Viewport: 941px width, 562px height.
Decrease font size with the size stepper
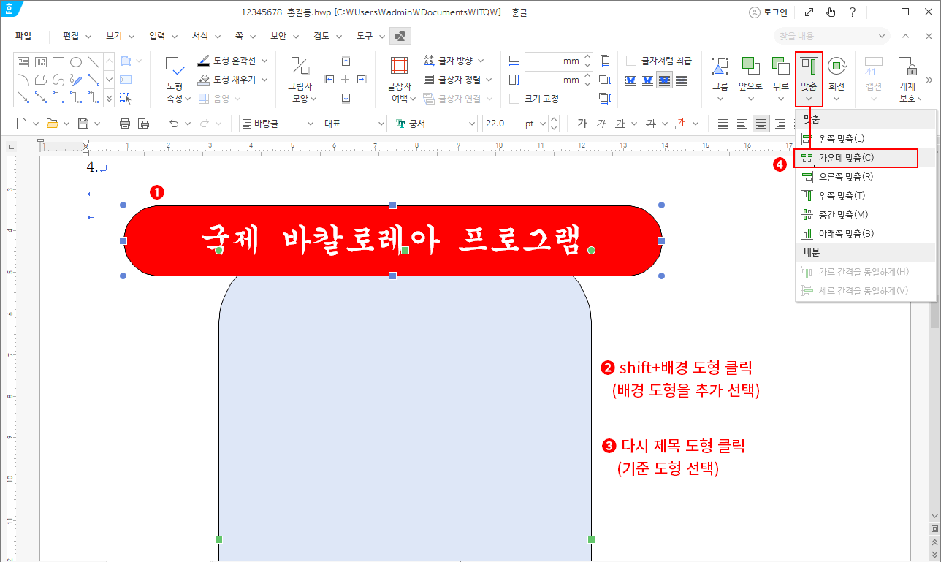click(x=554, y=128)
